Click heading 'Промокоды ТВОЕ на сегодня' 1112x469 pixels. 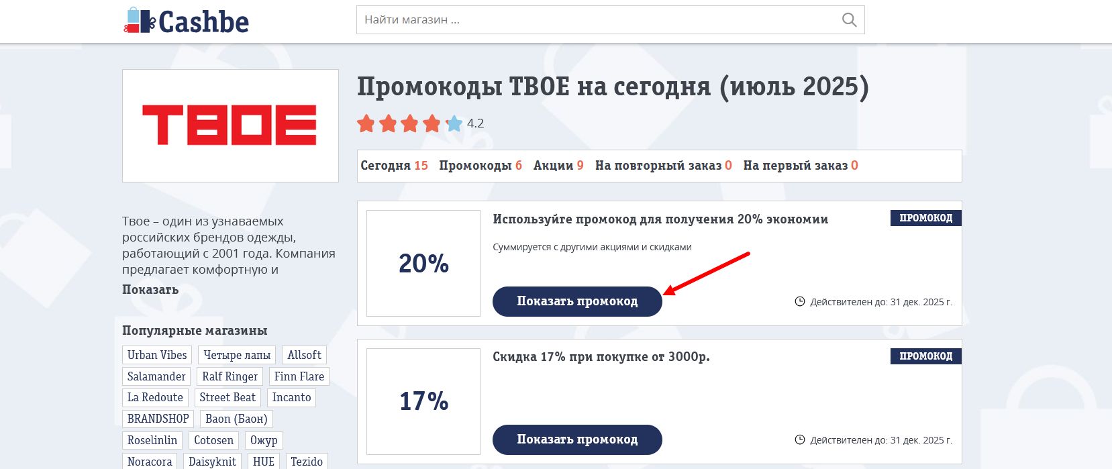coord(613,87)
